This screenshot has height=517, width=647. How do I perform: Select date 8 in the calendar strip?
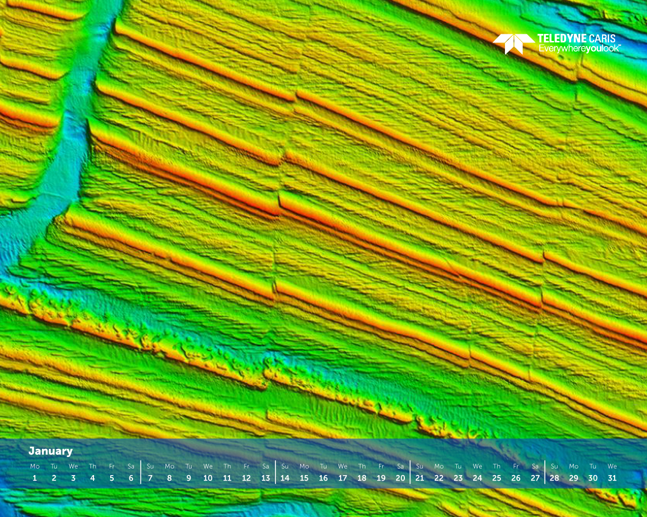[169, 478]
